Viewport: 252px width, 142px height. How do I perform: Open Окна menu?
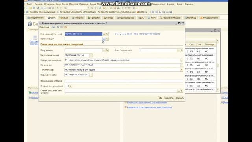coord(180,4)
